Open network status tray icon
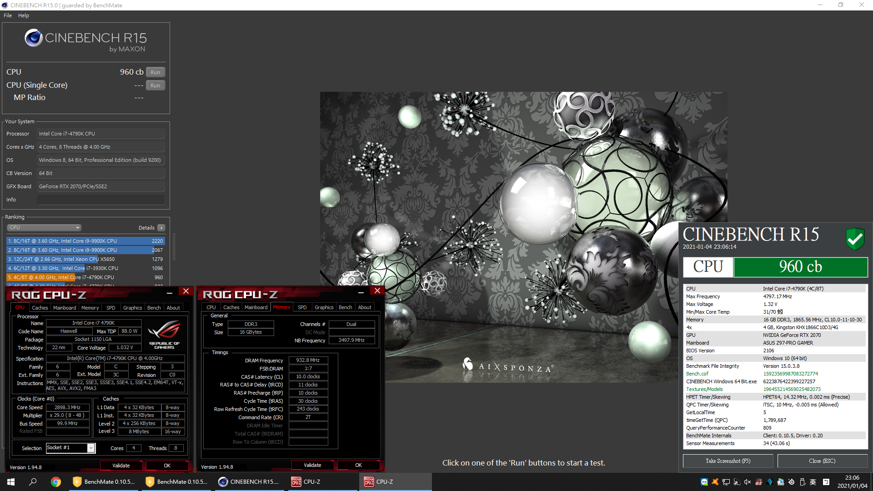The image size is (873, 491). (726, 482)
